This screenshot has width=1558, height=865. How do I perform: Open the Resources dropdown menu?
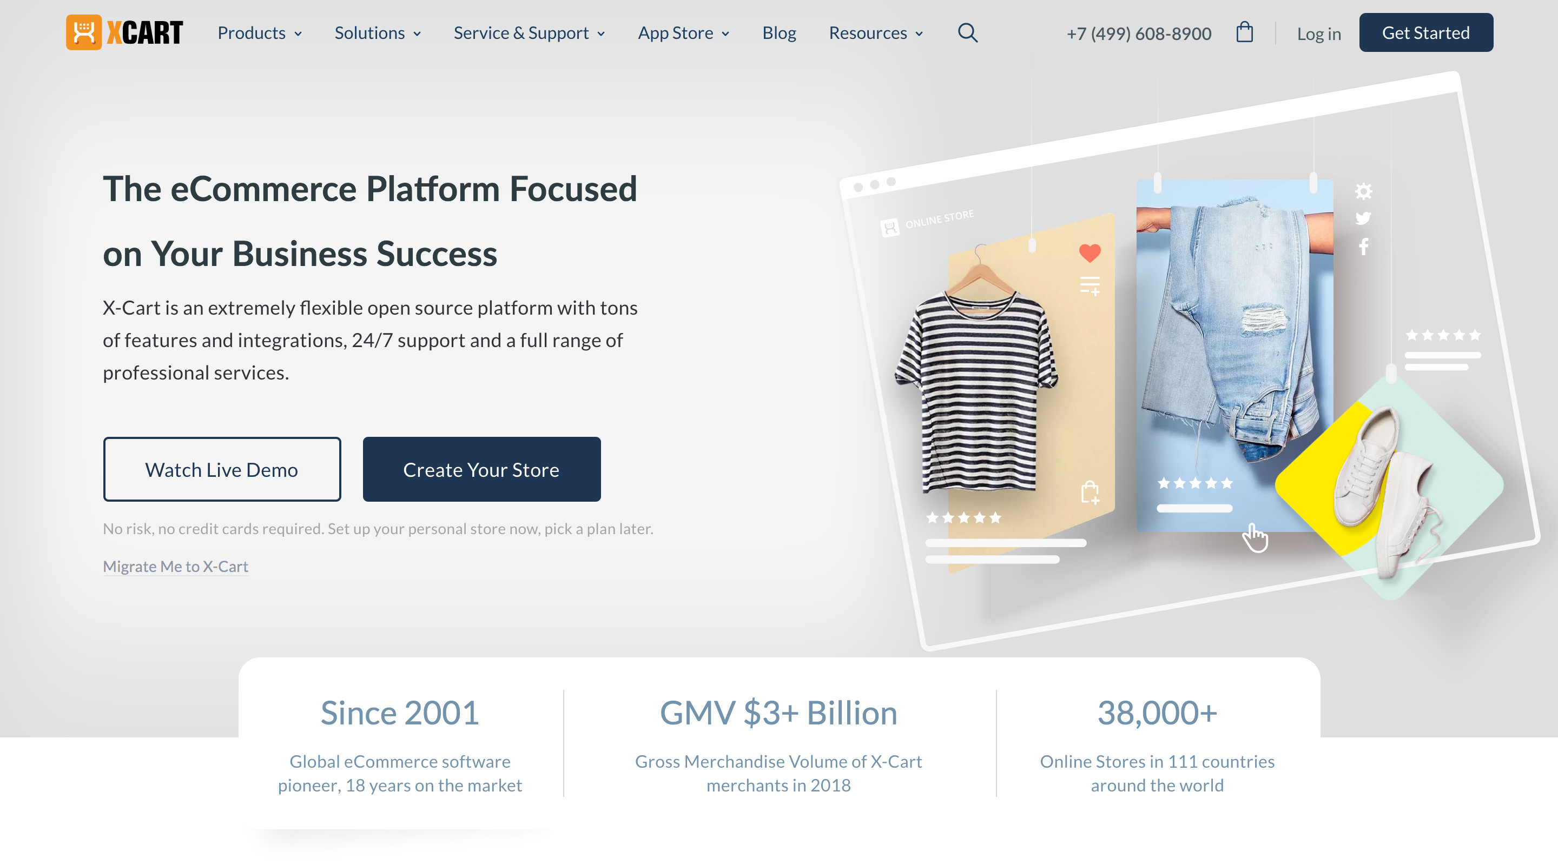[875, 32]
